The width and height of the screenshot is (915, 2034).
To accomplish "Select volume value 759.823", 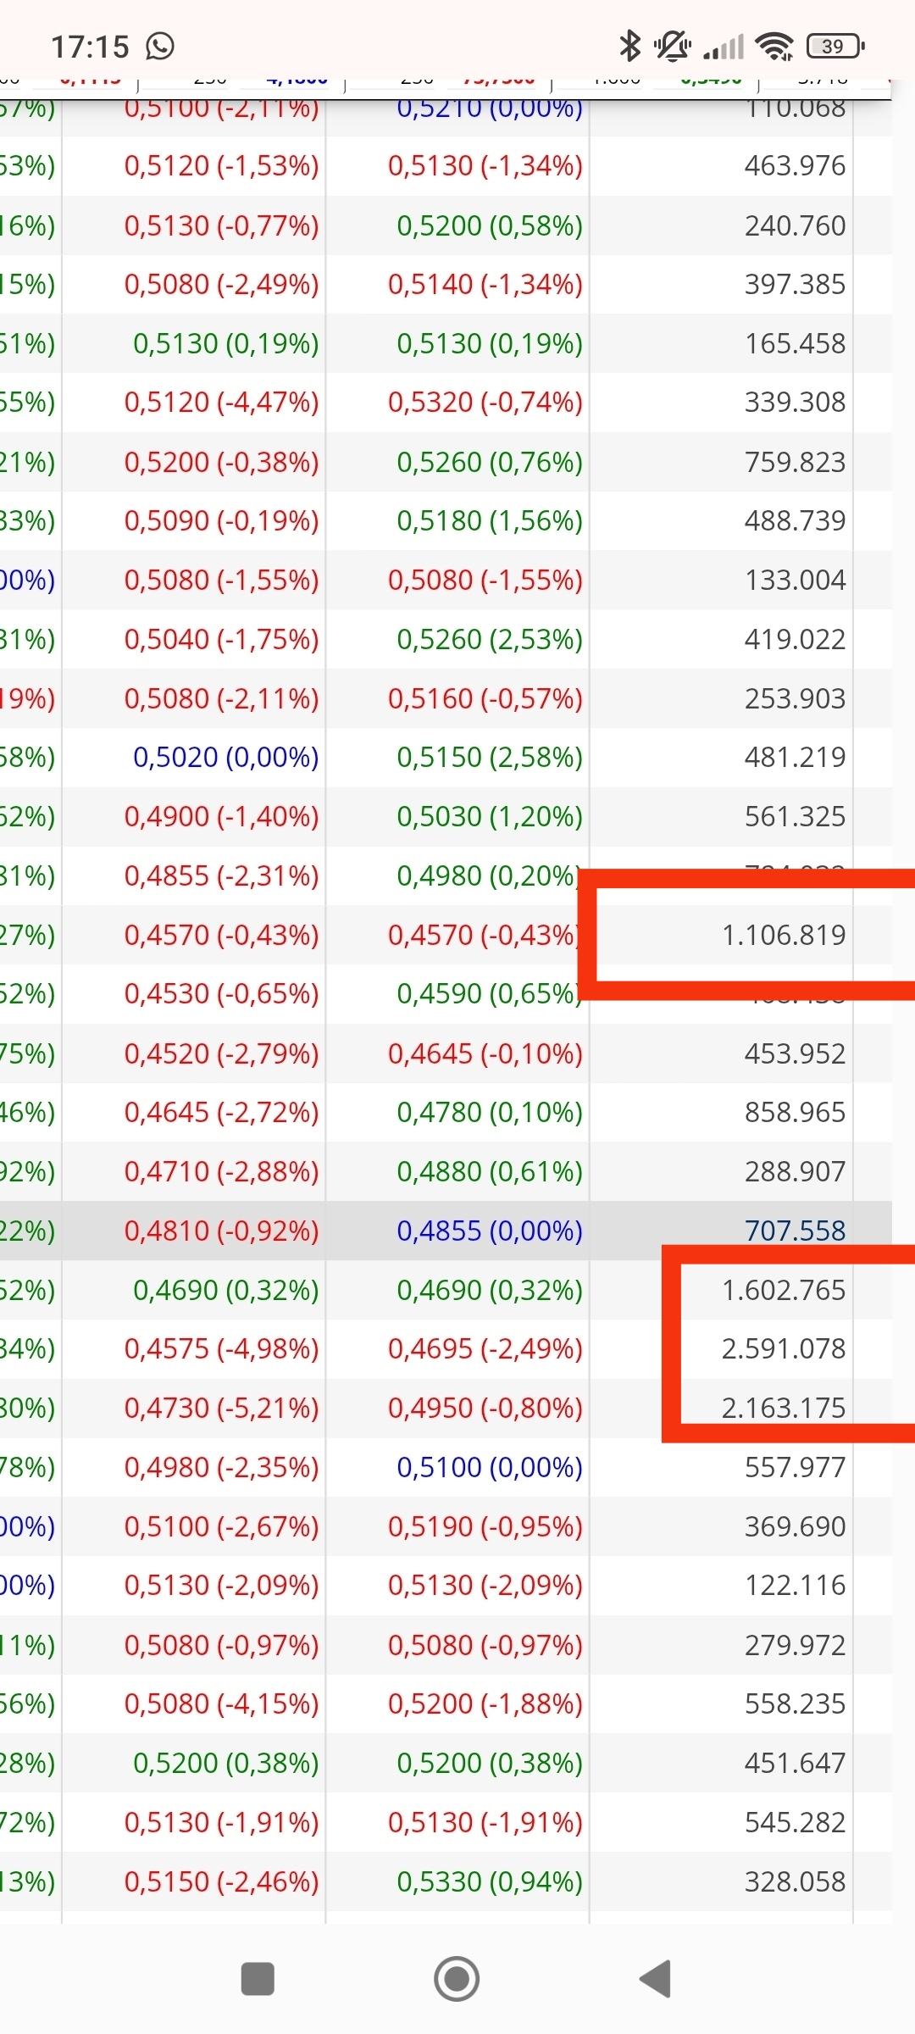I will (795, 462).
